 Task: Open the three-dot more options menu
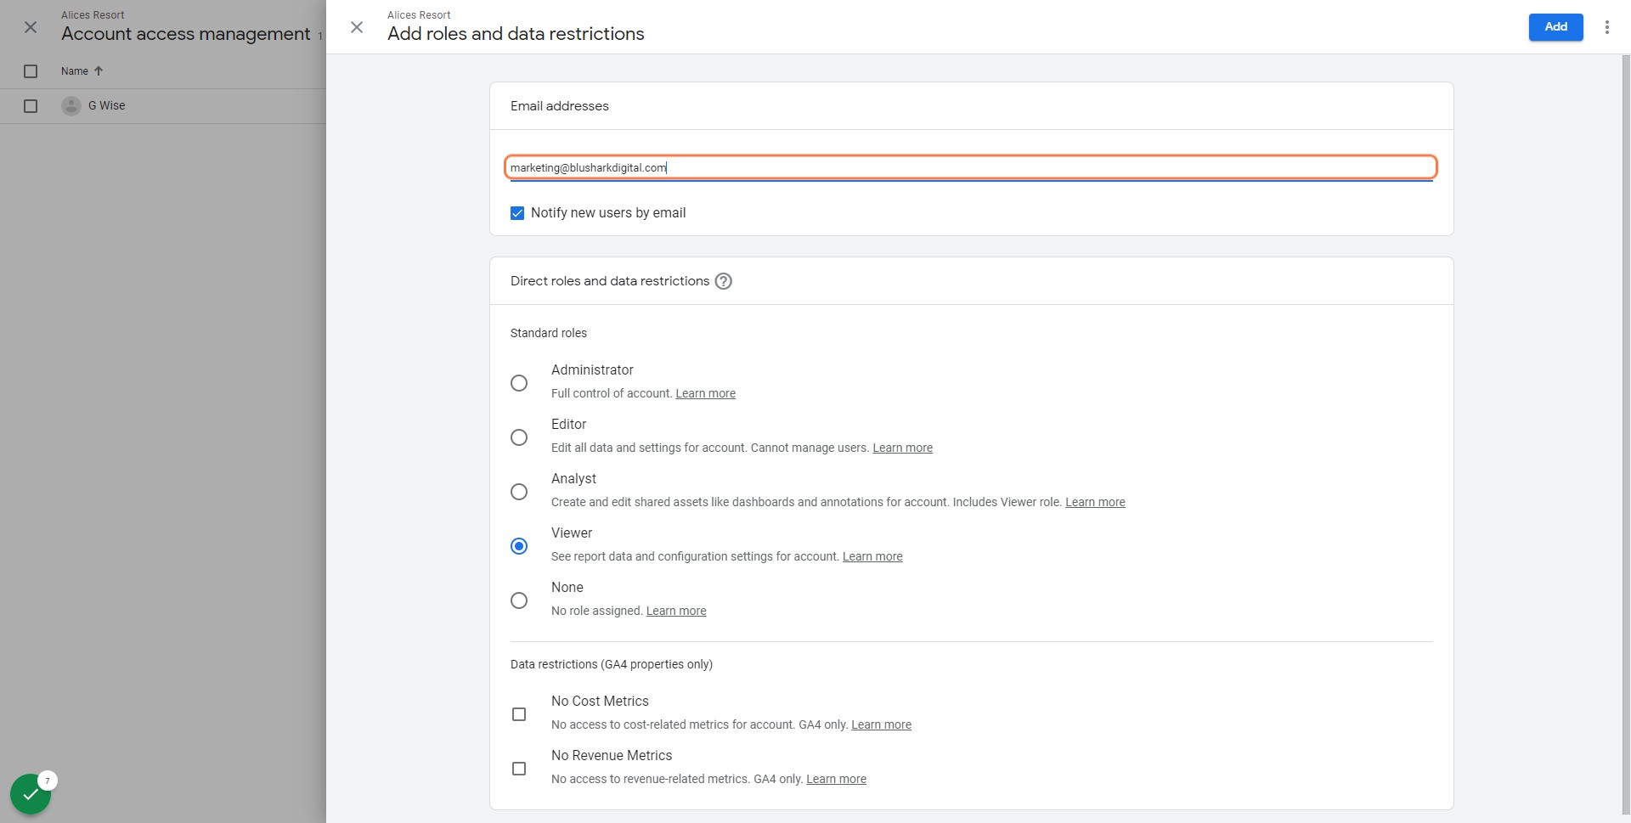1606,27
